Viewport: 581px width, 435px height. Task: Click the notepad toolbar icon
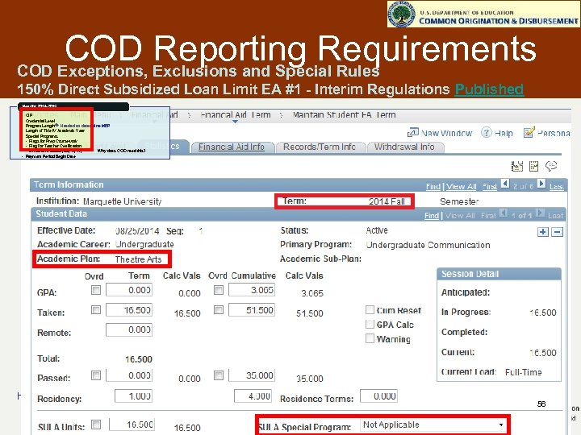(533, 166)
